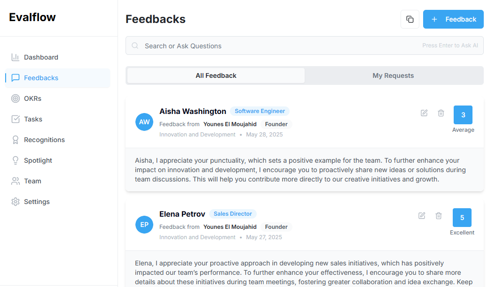Switch to the My Requests tab

[x=393, y=76]
